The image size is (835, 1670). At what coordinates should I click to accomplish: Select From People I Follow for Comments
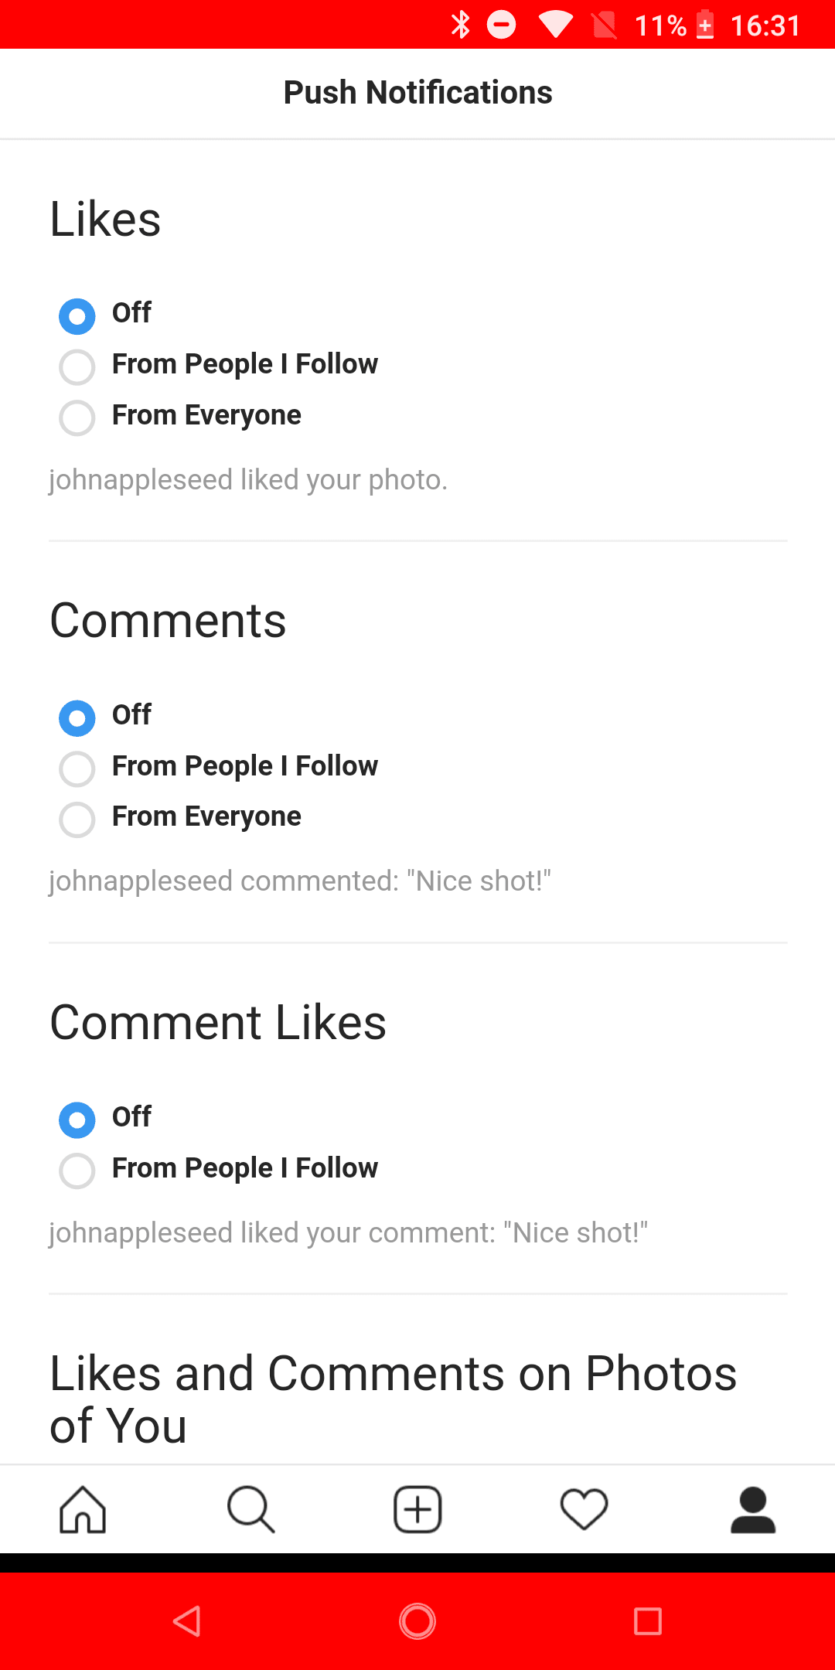77,769
